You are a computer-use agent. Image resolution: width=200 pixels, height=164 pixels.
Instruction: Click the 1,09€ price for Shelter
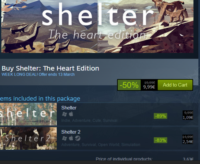tap(188, 118)
